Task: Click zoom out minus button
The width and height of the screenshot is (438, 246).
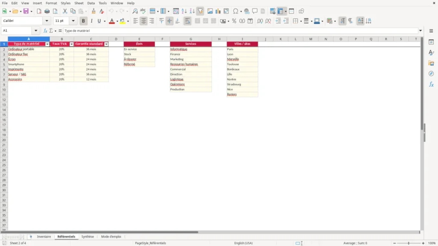Action: 394,243
